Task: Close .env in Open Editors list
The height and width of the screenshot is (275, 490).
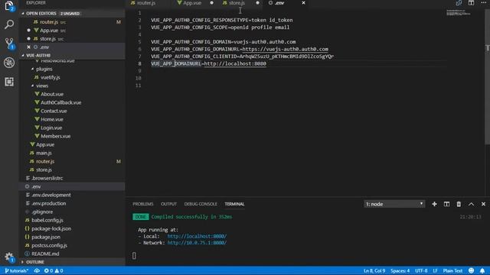Action: coord(28,47)
